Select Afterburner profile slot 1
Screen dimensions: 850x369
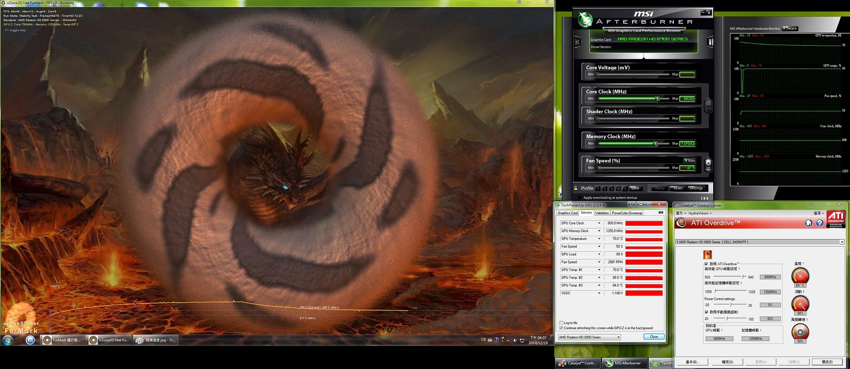[x=598, y=188]
